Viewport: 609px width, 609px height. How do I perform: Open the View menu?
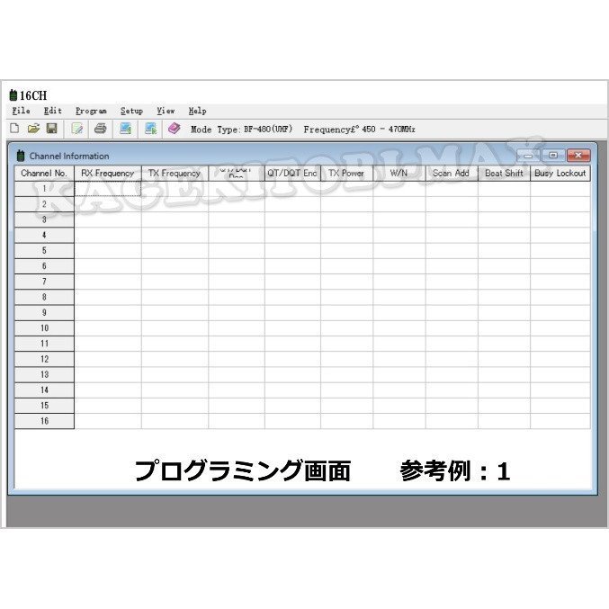(166, 111)
